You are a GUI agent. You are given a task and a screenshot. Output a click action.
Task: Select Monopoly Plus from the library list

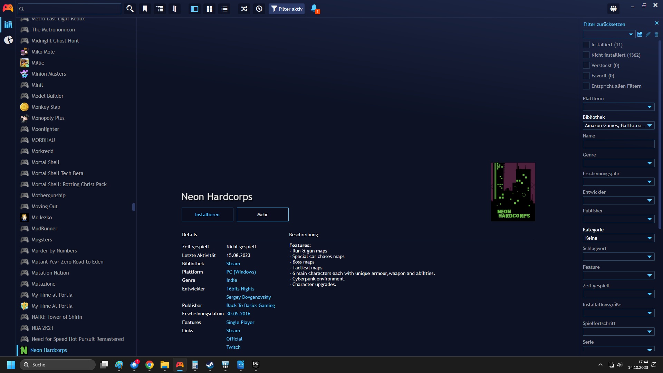click(48, 118)
